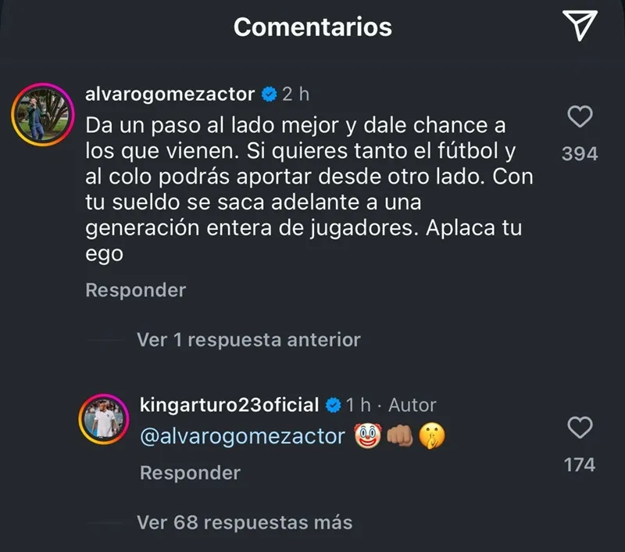This screenshot has width=625, height=552.
Task: Open the @alvarogomezactor mention link
Action: (x=241, y=436)
